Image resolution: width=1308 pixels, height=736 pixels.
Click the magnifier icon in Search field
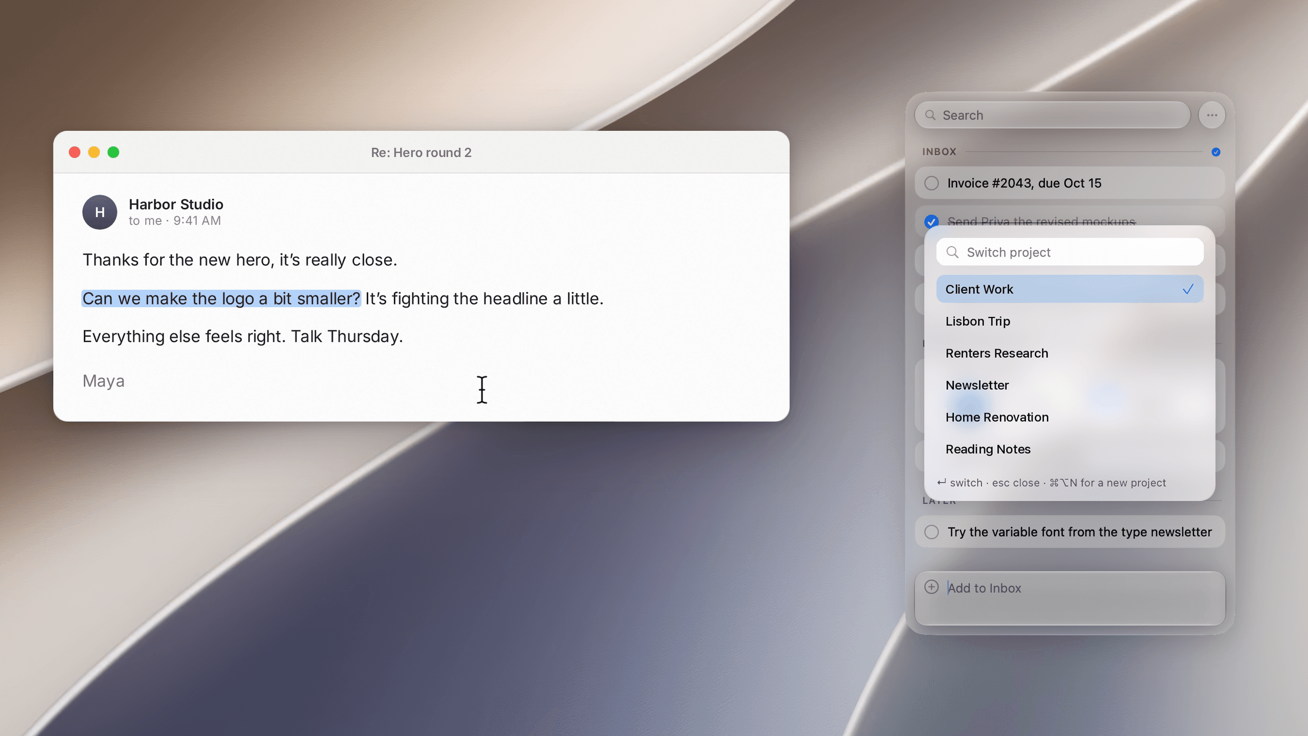[x=930, y=115]
